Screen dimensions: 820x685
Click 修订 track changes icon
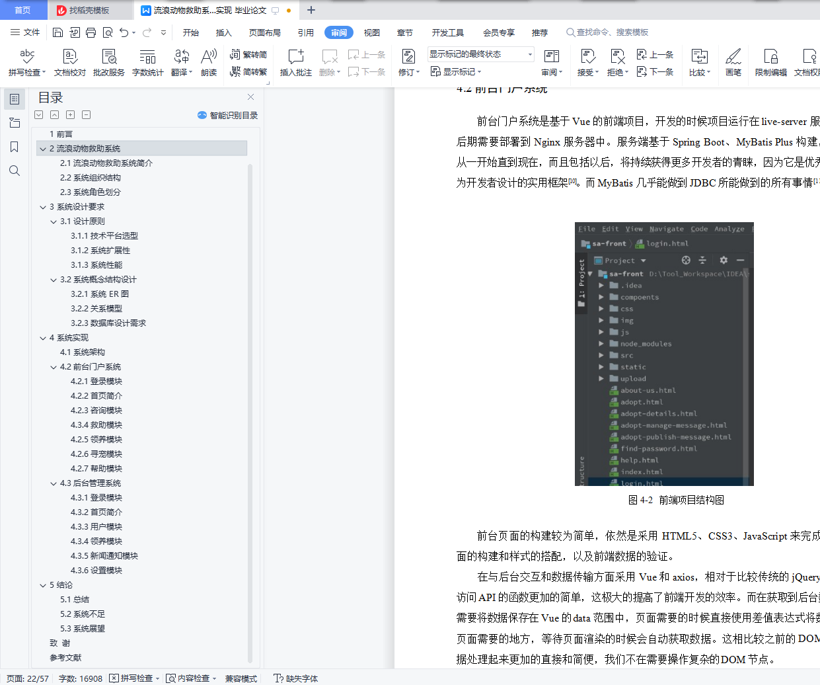point(409,63)
